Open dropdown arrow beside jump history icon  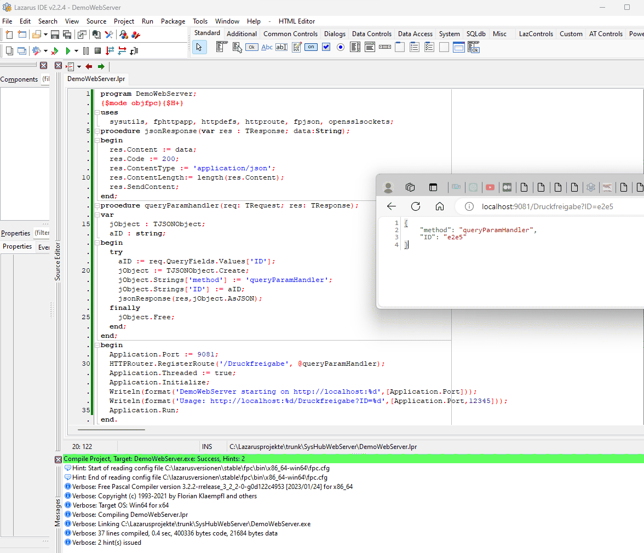tap(79, 66)
